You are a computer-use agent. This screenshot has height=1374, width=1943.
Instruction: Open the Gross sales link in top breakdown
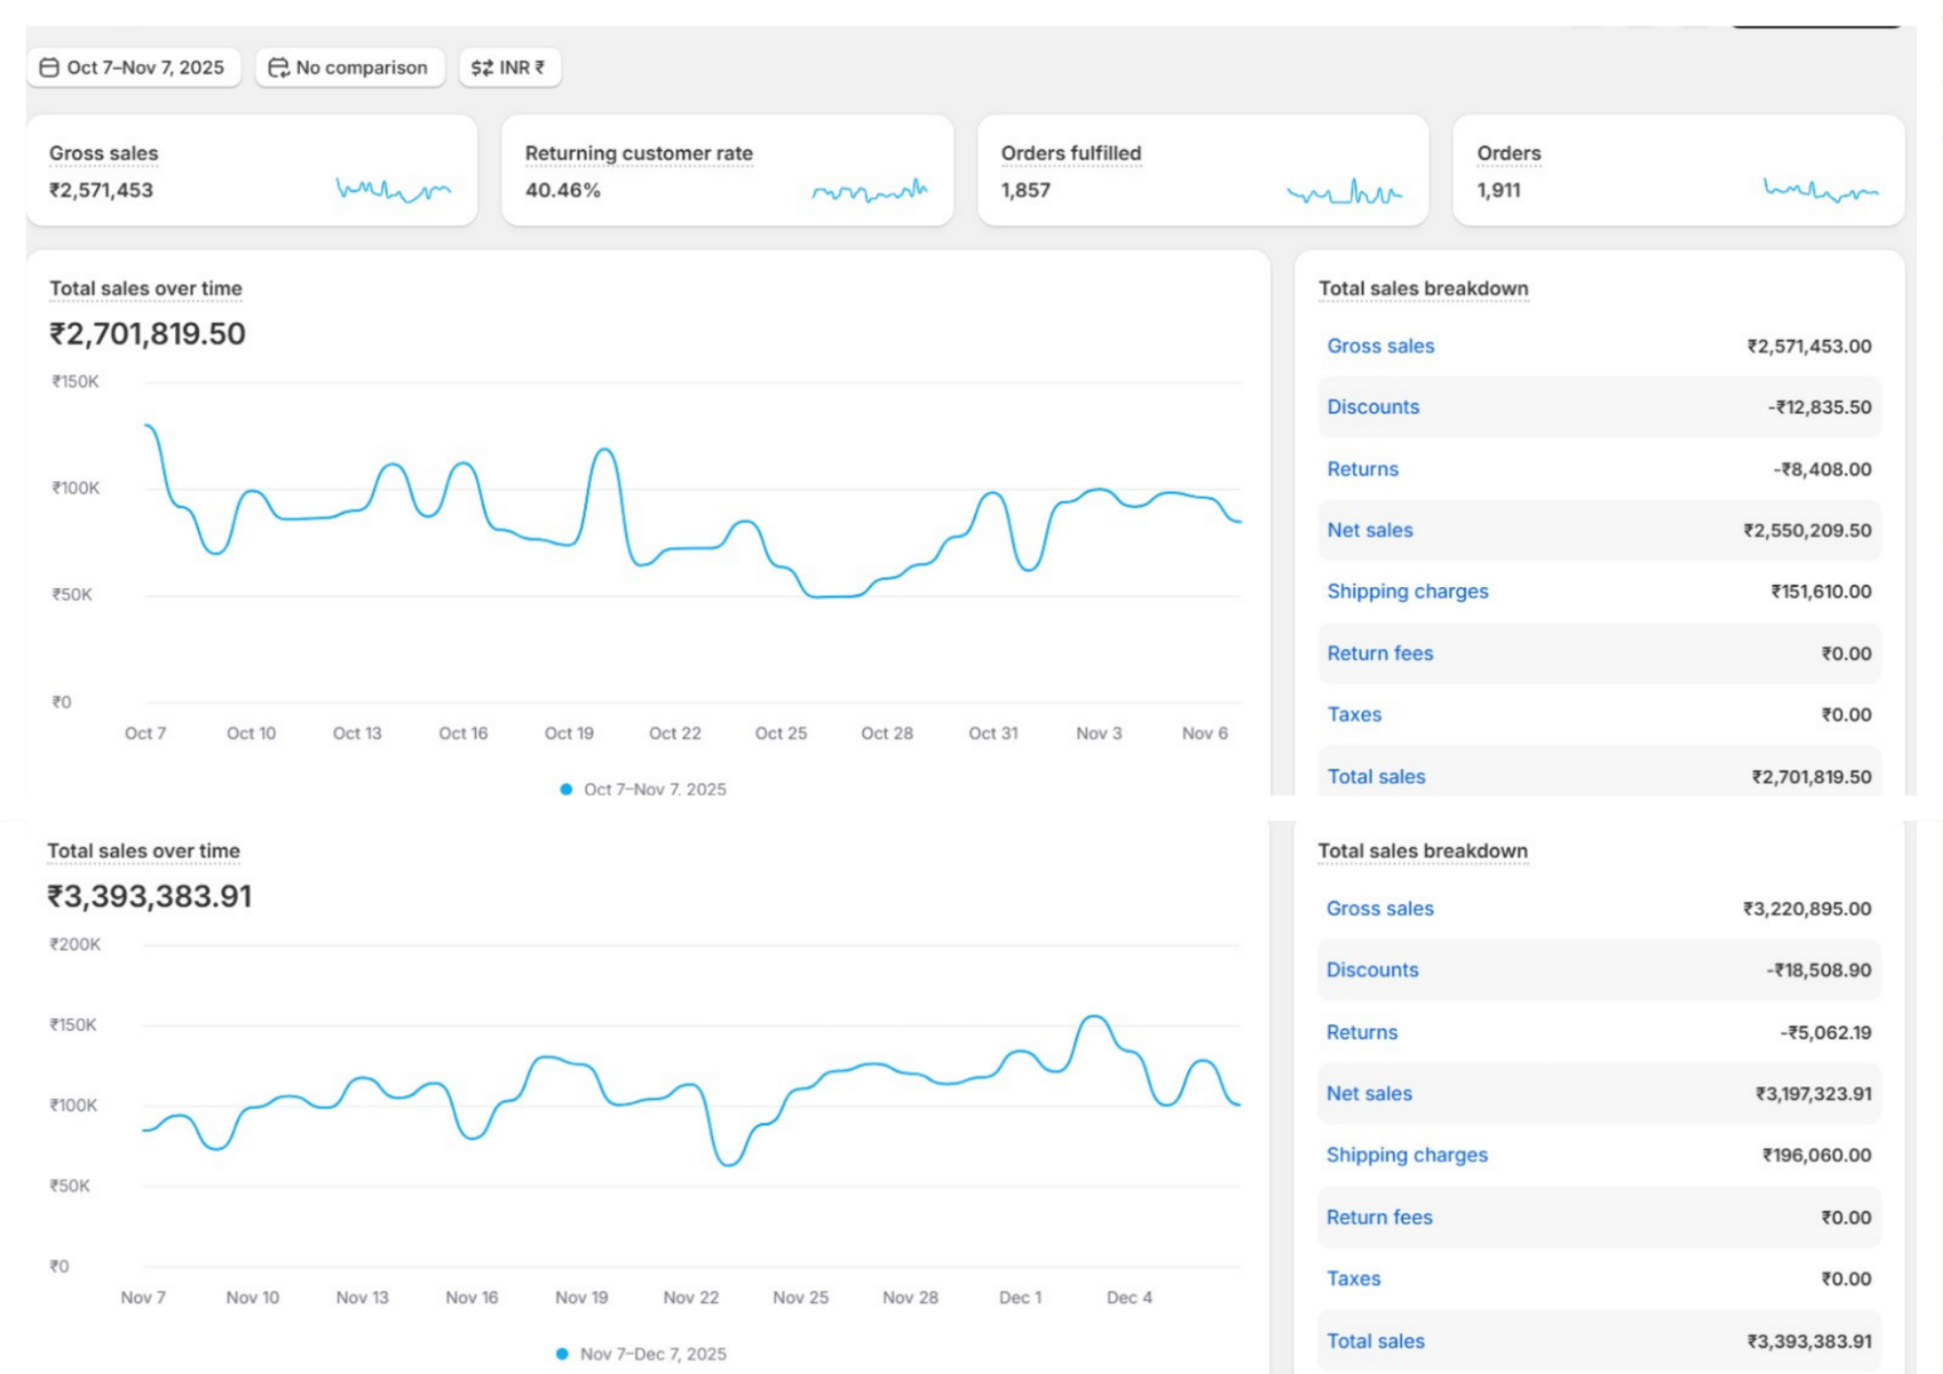[x=1381, y=346]
